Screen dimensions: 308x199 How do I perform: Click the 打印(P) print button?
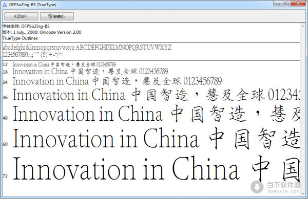[x=21, y=16]
